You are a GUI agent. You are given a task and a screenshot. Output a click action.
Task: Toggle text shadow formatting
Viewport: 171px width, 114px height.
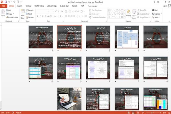click(x=46, y=16)
